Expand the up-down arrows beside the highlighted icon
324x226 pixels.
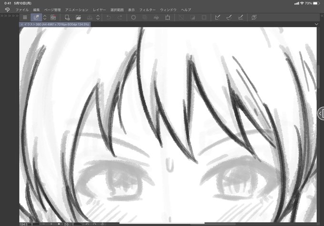click(x=45, y=18)
